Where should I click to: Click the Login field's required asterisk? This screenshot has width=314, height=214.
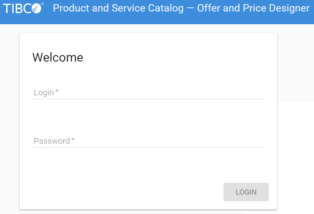[x=57, y=92]
